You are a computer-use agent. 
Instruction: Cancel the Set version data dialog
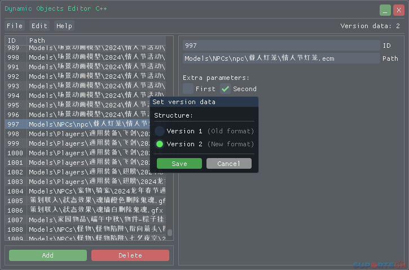(x=229, y=164)
